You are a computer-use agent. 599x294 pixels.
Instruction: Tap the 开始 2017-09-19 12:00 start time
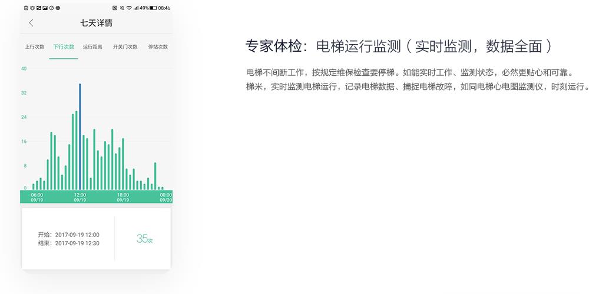coord(68,235)
